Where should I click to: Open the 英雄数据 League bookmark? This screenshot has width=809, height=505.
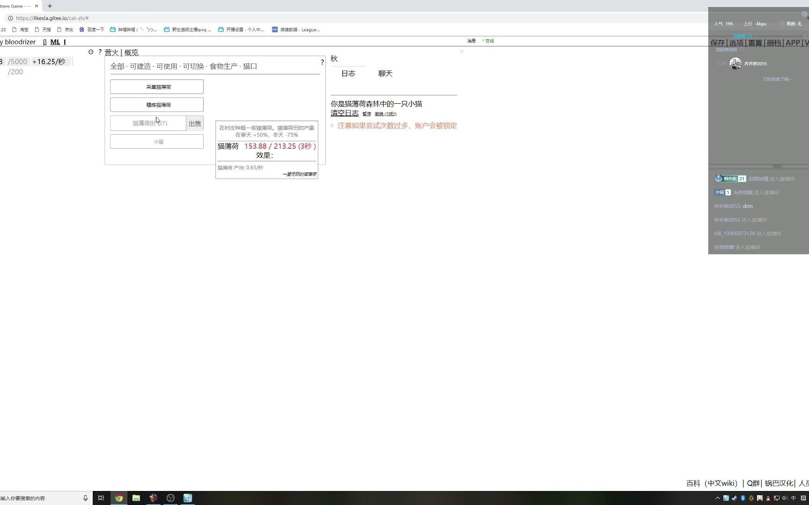pos(296,29)
